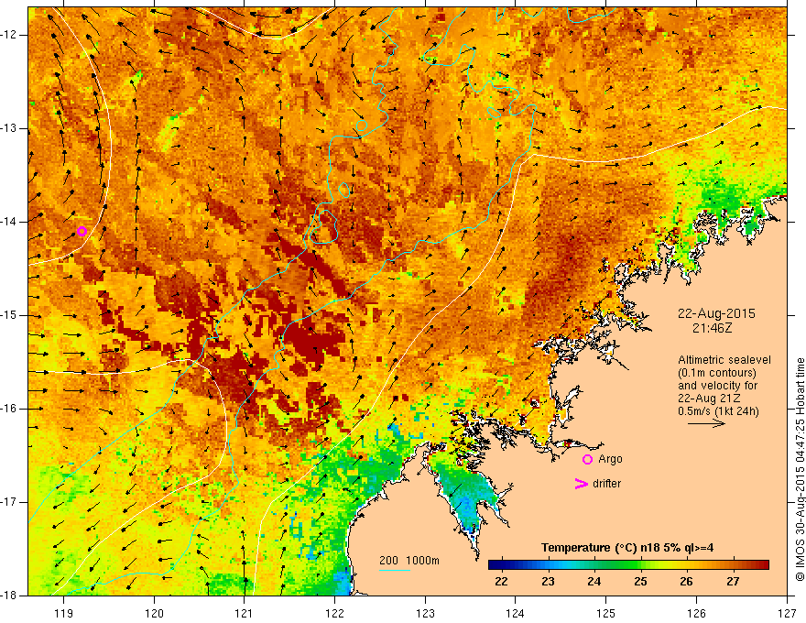806x623 pixels.
Task: Click the latitude -14 axis label
Action: [10, 222]
